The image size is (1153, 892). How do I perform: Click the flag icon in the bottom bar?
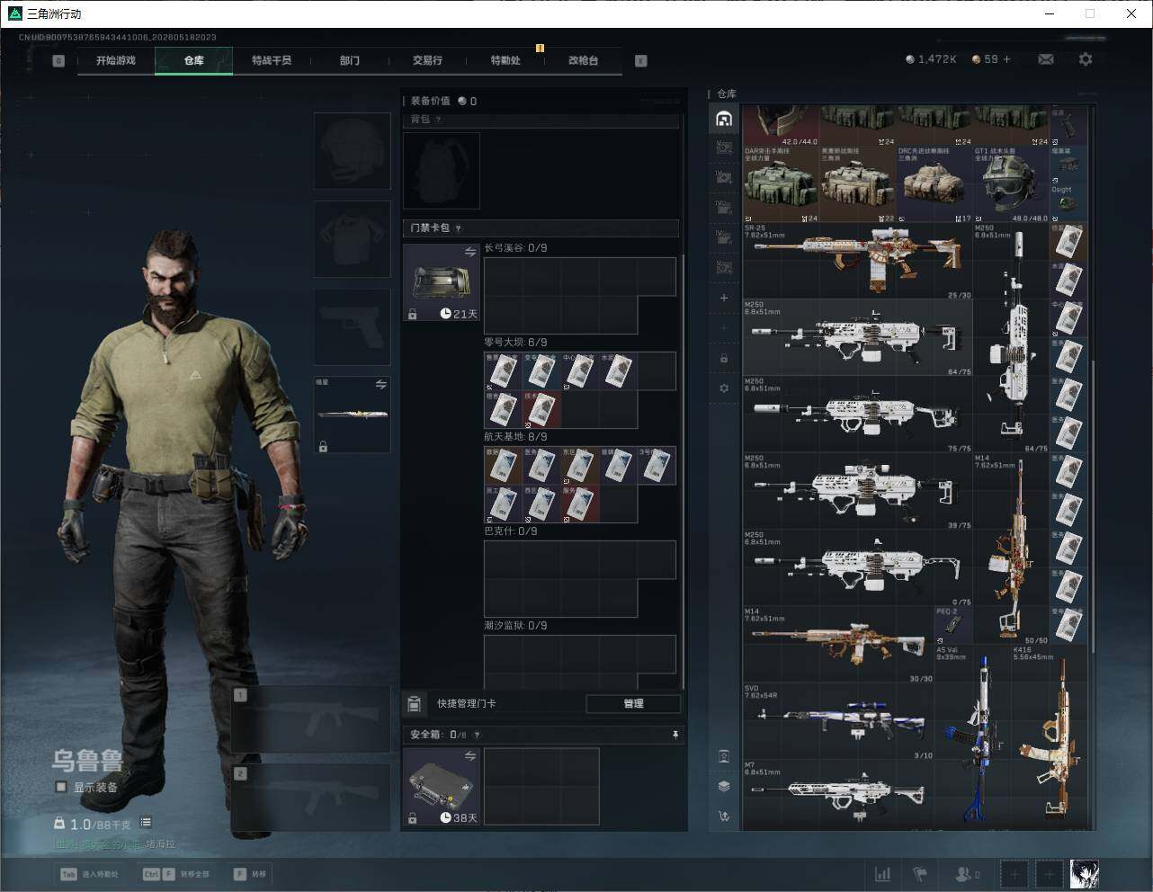point(920,874)
